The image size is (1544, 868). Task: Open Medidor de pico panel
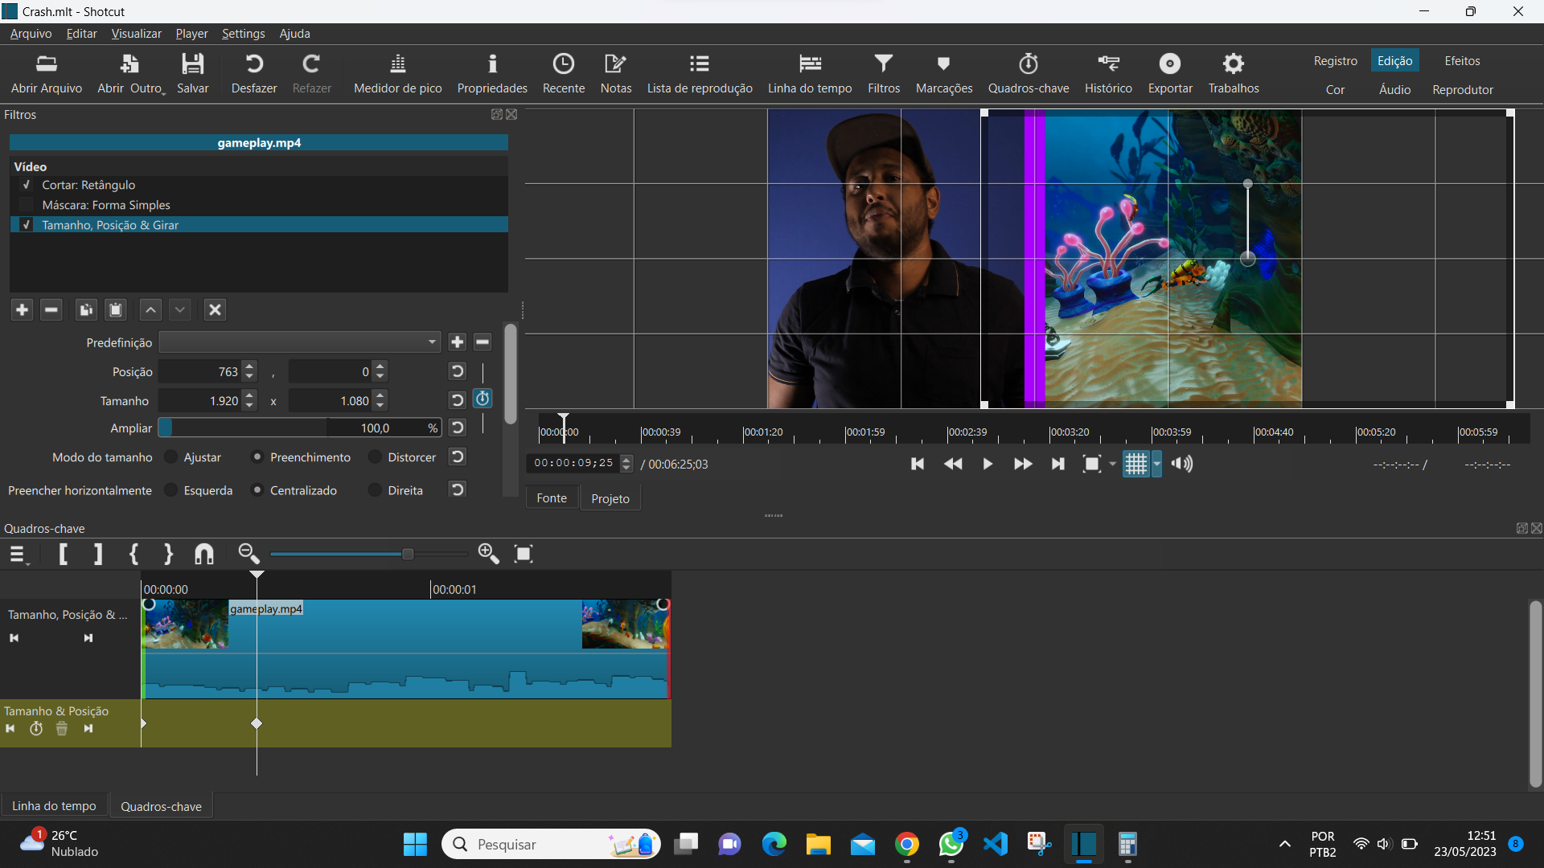(x=398, y=73)
